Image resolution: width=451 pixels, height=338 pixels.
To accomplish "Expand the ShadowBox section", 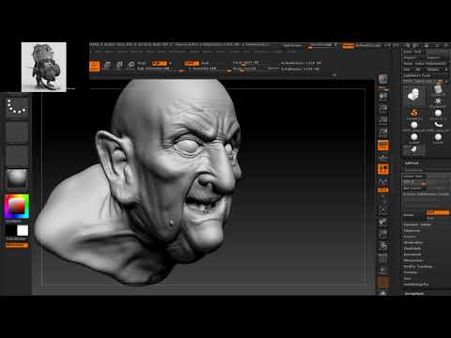I will tap(413, 242).
